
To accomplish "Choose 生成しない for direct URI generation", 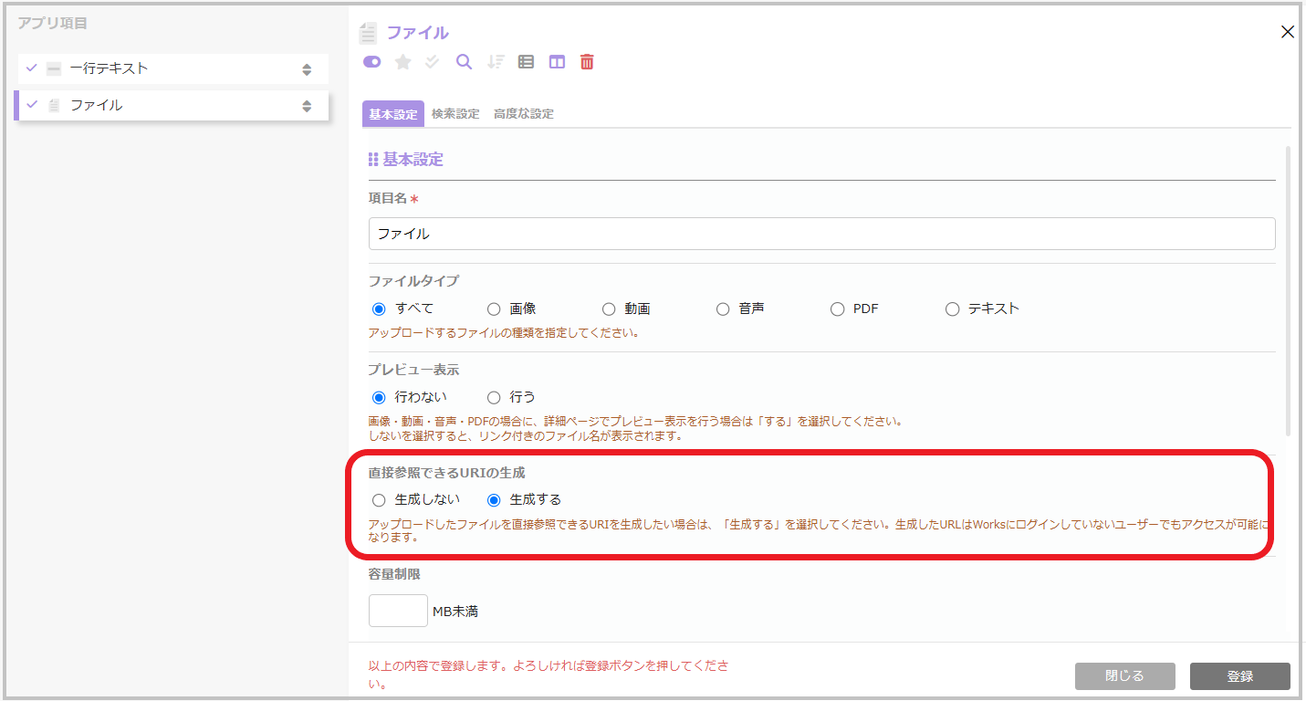I will click(379, 500).
